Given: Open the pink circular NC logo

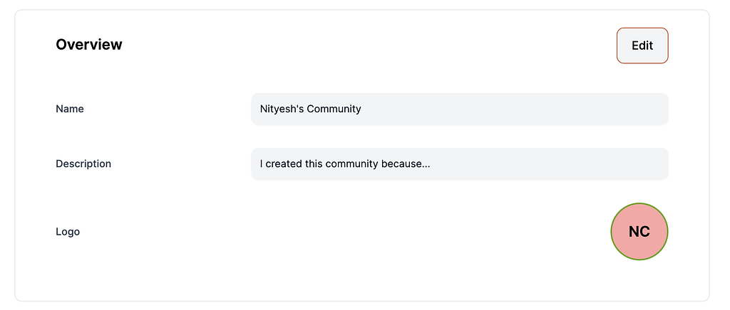Looking at the screenshot, I should 639,232.
